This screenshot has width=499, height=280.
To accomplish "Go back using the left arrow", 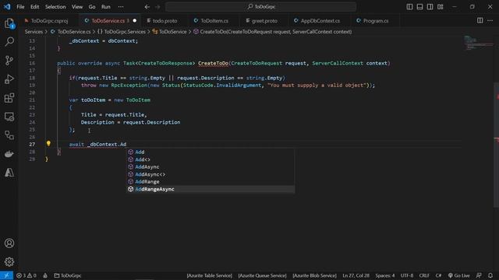I will 147,7.
